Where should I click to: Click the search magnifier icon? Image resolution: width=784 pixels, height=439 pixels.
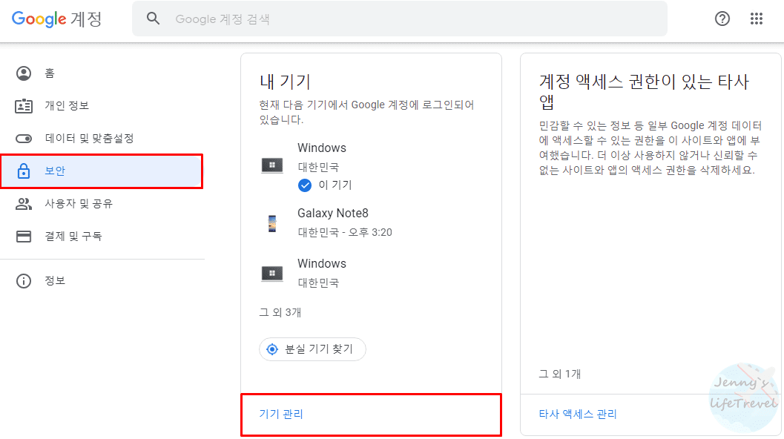[x=153, y=19]
